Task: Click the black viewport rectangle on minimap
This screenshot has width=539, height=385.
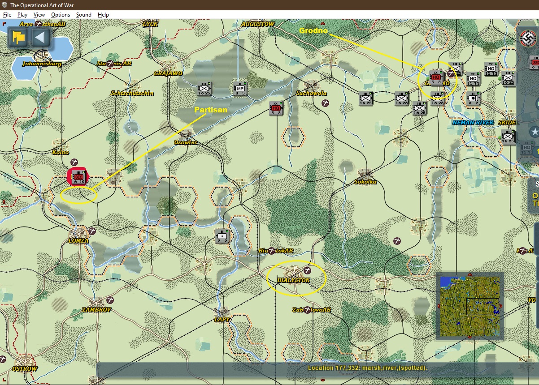Action: click(482, 307)
